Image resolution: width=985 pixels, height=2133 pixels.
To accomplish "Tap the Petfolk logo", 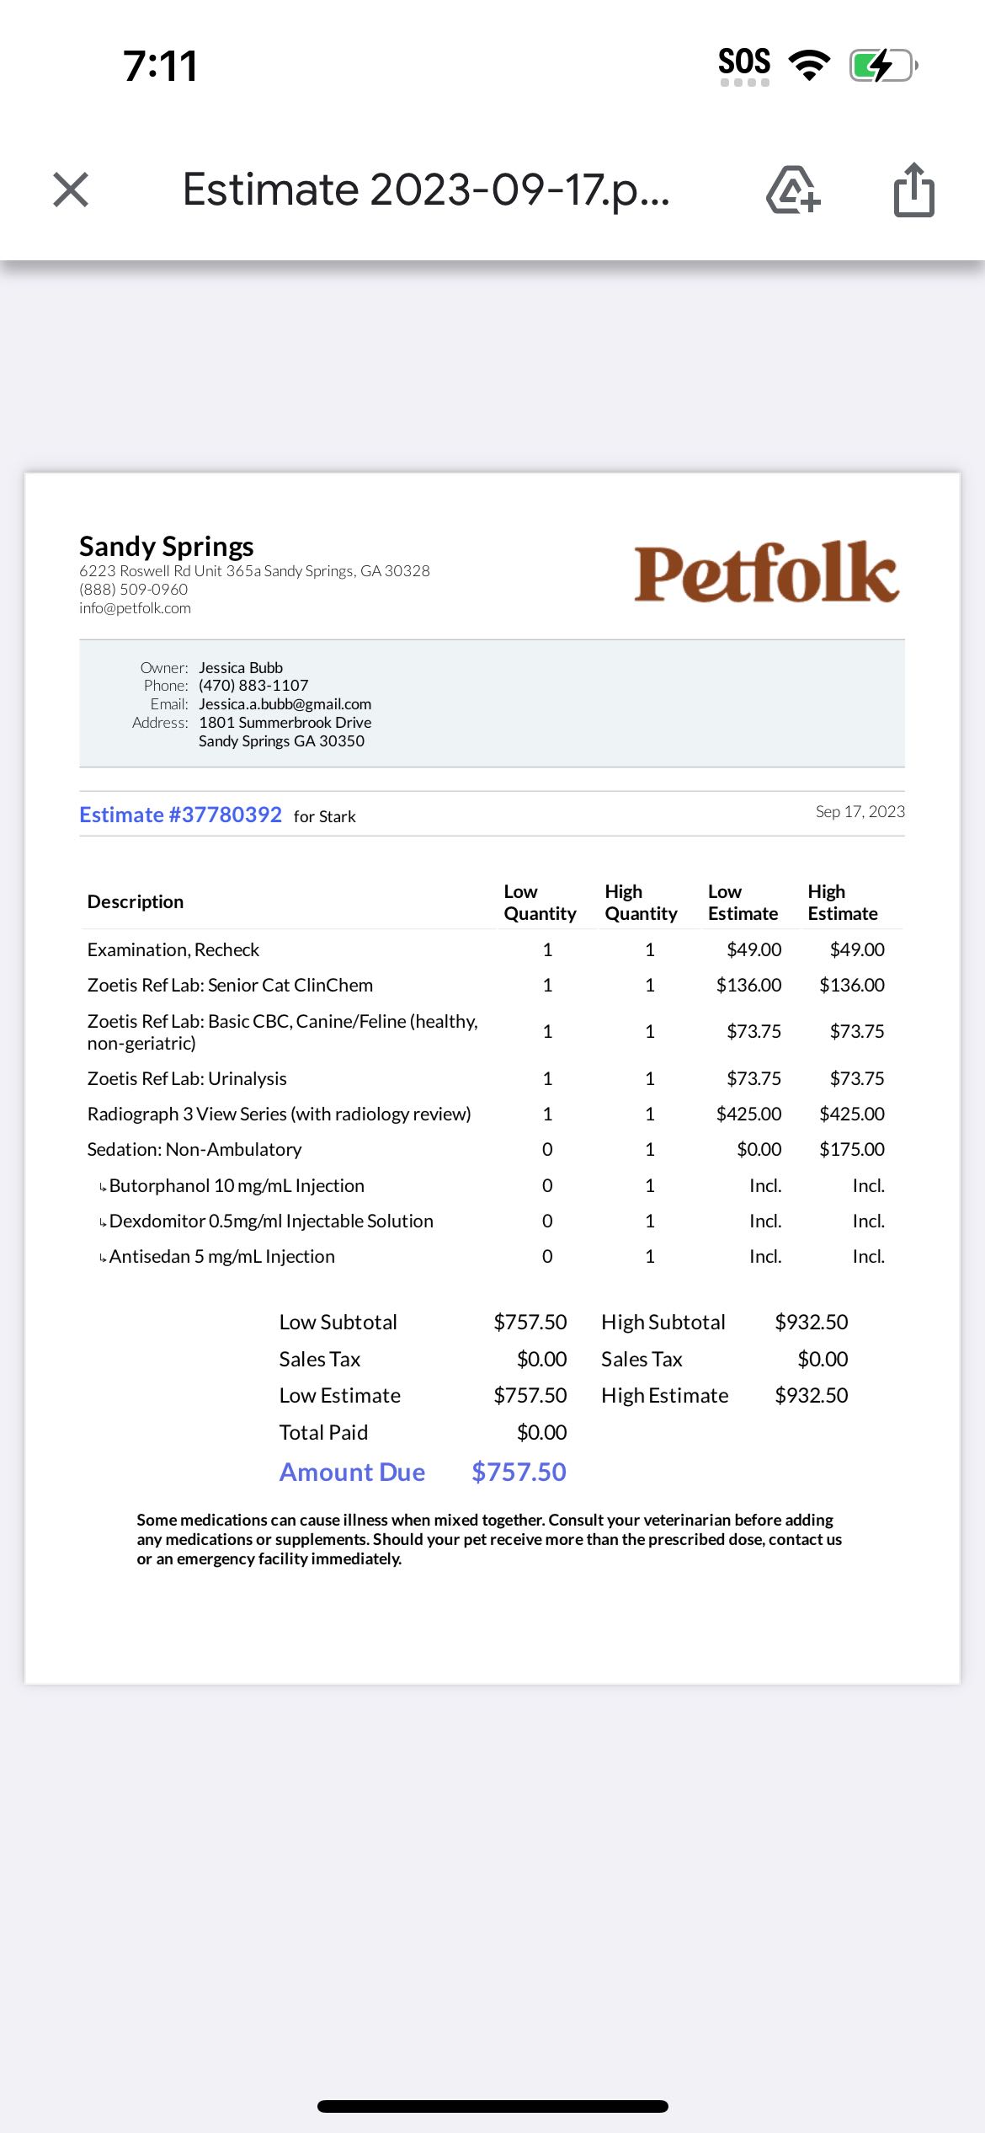I will click(x=766, y=573).
